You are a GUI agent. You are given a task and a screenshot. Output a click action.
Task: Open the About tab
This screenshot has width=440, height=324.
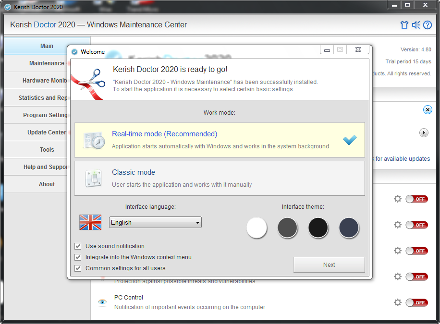click(37, 184)
